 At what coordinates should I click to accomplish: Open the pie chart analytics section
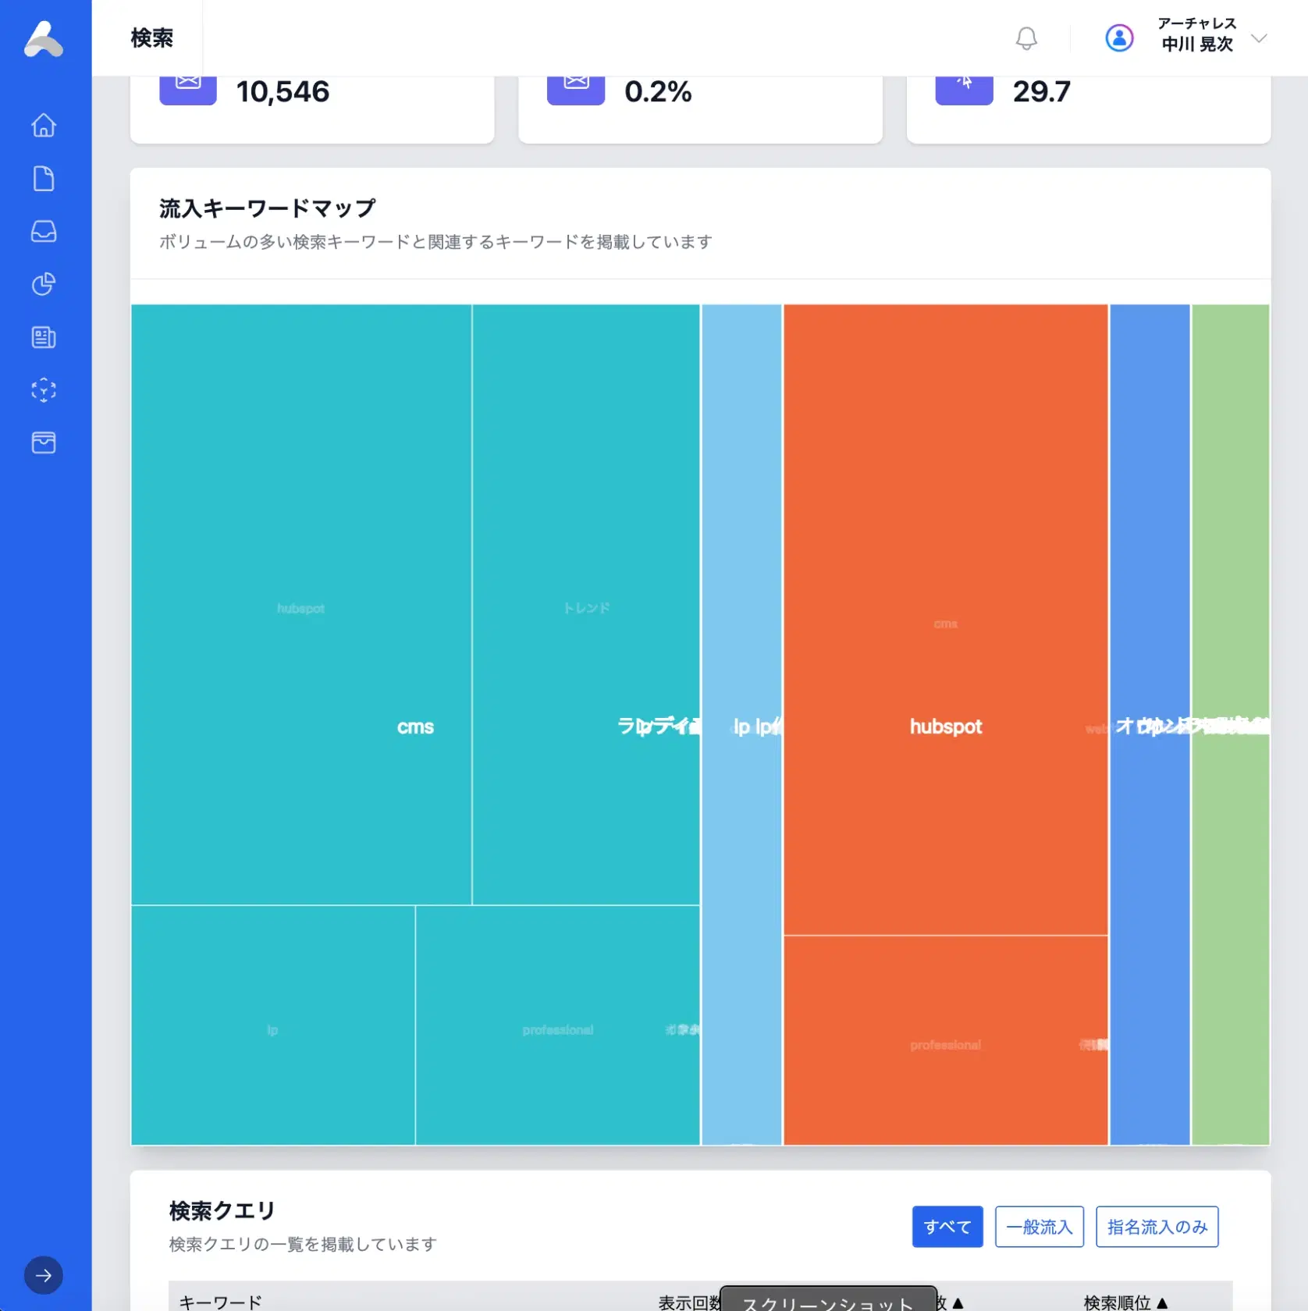(x=44, y=284)
